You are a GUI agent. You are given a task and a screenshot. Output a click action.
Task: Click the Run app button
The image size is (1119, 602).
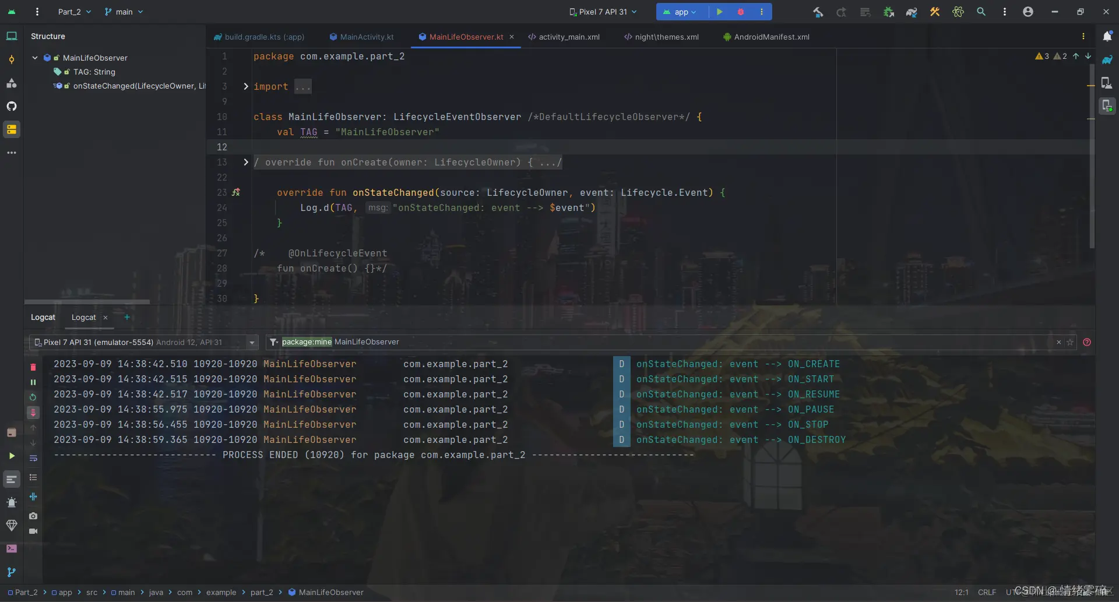(x=720, y=12)
